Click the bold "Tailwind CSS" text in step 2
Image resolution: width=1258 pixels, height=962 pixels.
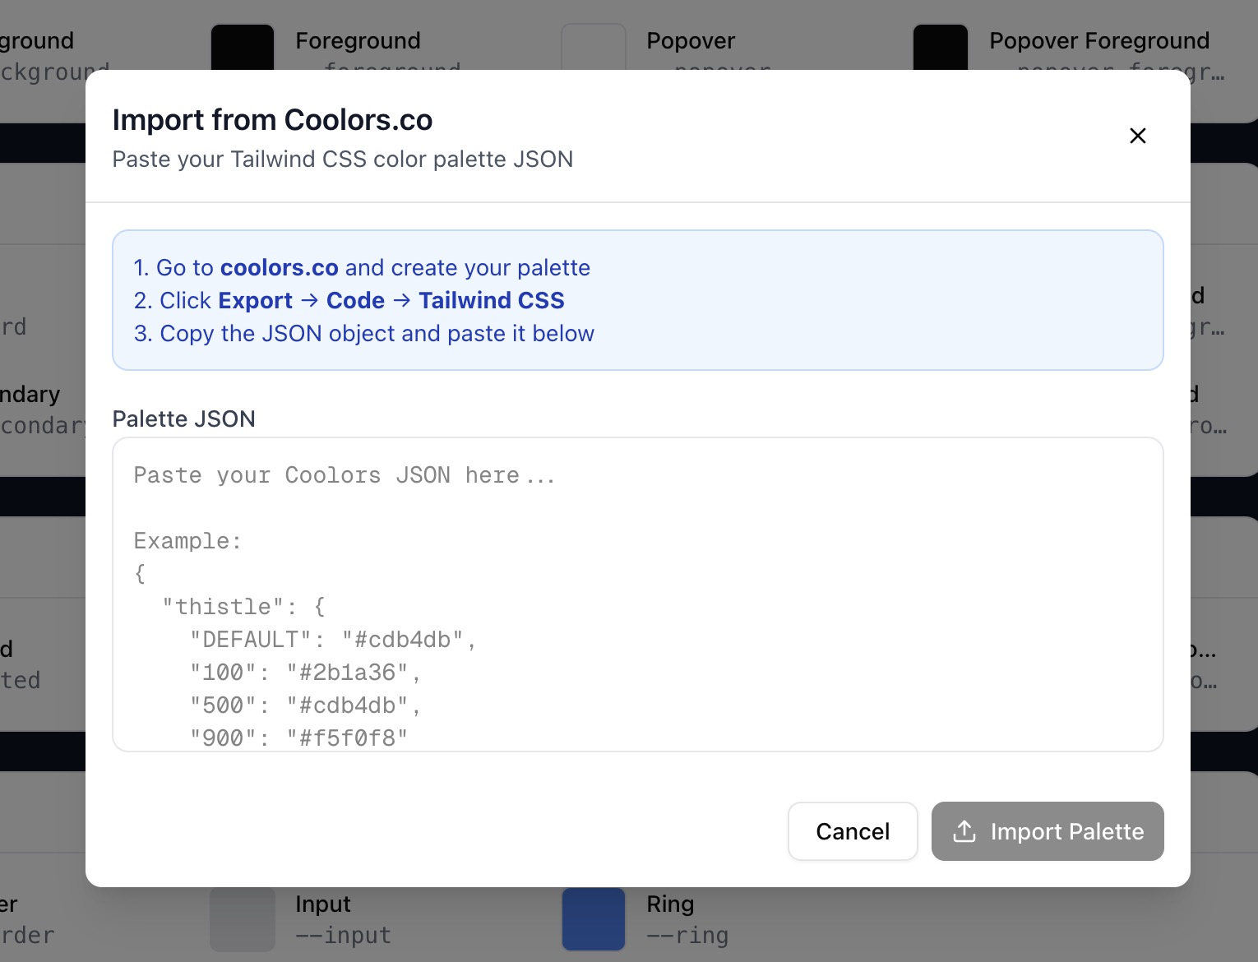tap(492, 301)
